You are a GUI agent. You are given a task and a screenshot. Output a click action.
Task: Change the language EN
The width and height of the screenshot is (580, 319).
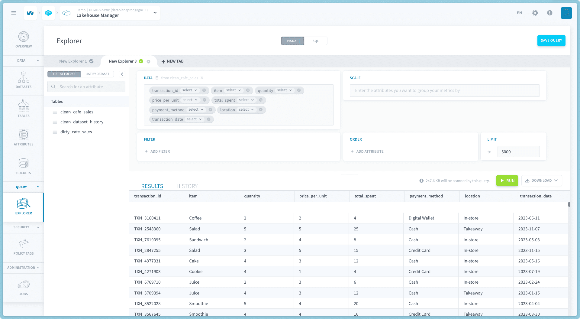[x=519, y=13]
